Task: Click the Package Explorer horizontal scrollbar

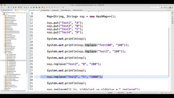Action: [13, 91]
